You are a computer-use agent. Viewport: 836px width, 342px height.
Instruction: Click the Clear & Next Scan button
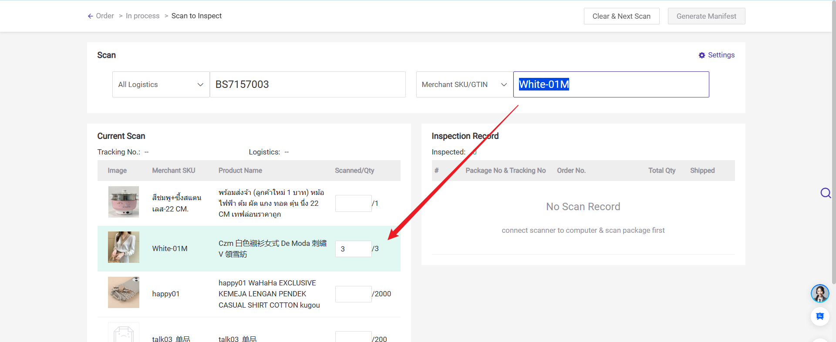click(x=621, y=16)
